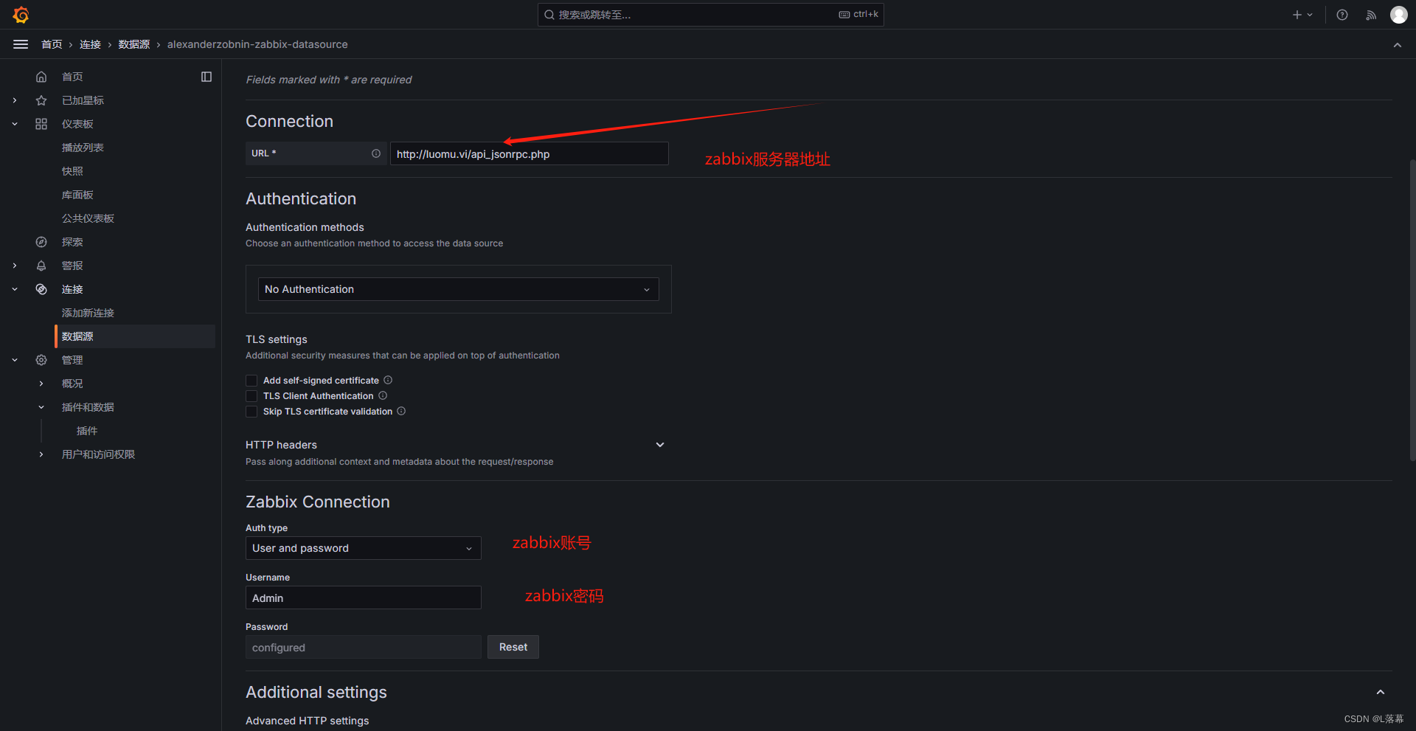Click the Reset password button
The height and width of the screenshot is (731, 1416).
513,647
